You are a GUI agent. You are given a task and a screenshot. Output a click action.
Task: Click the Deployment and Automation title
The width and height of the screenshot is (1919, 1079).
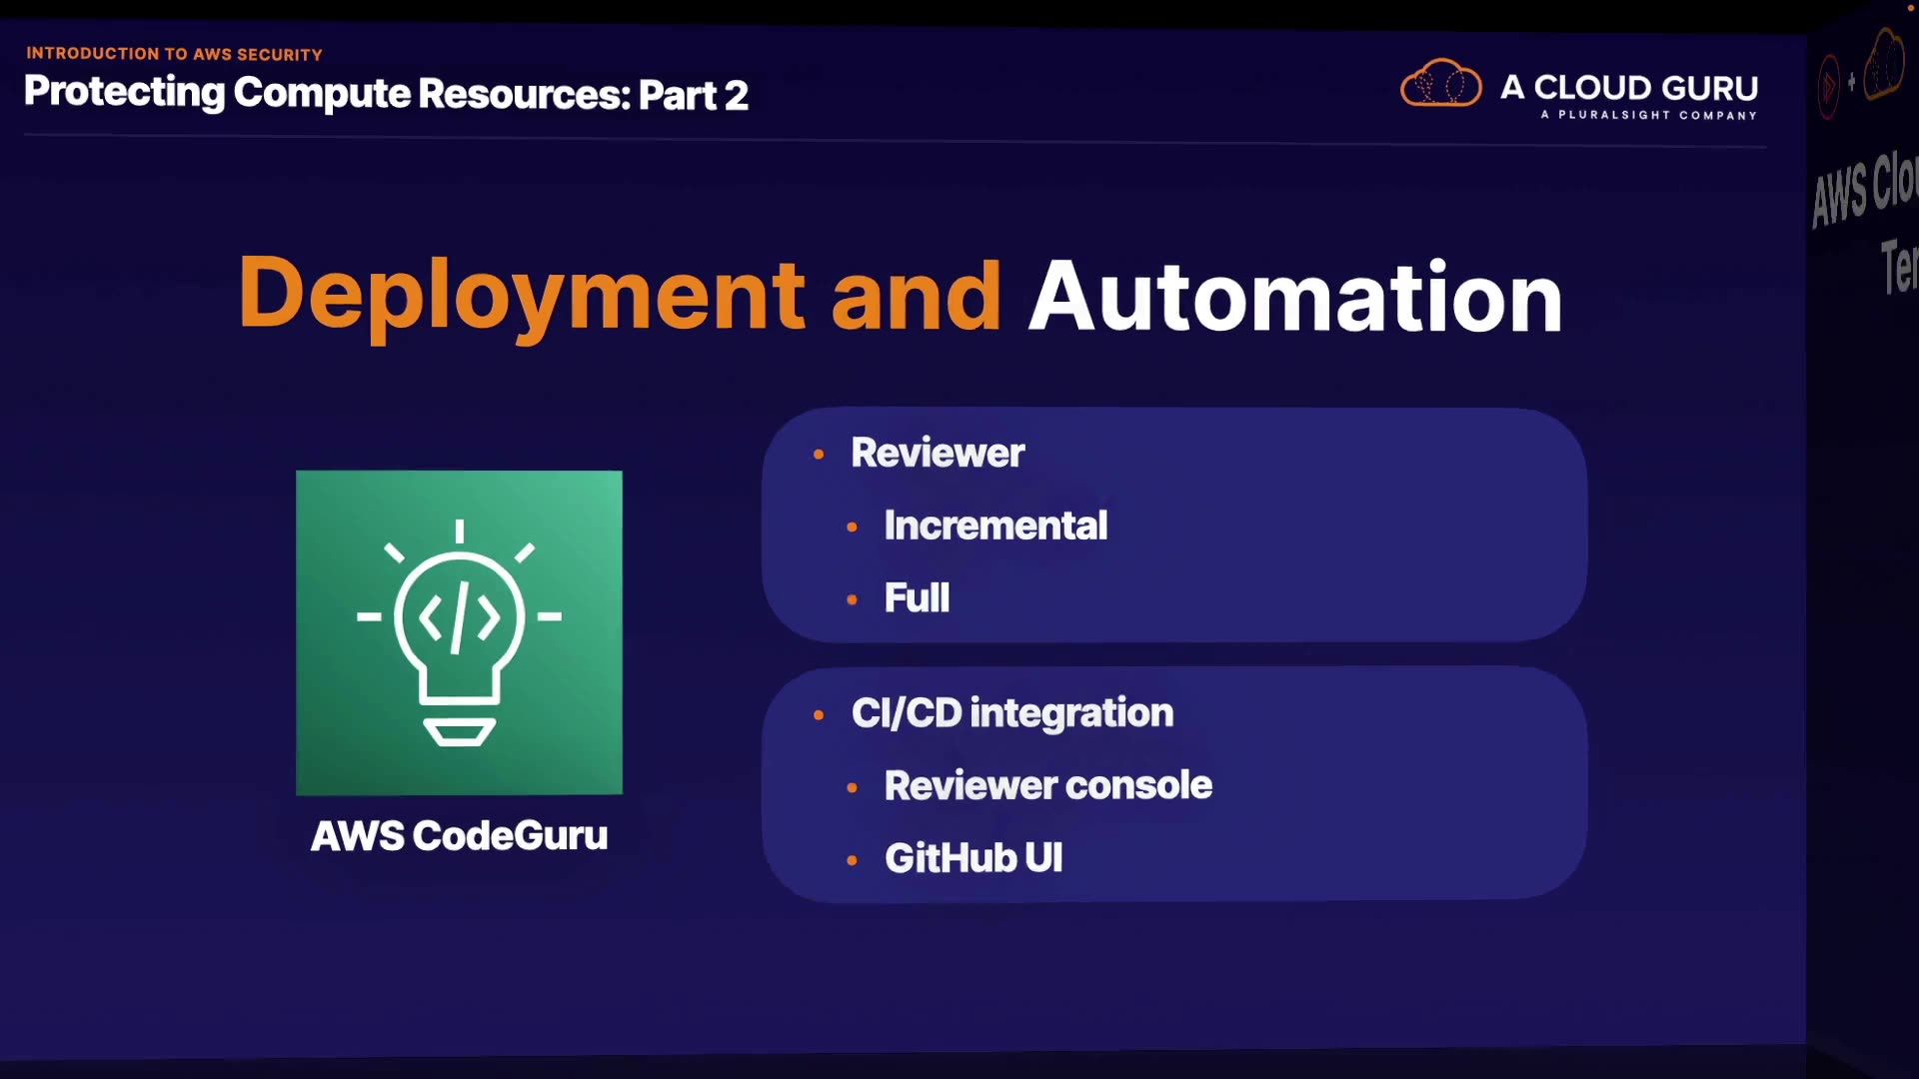(900, 295)
